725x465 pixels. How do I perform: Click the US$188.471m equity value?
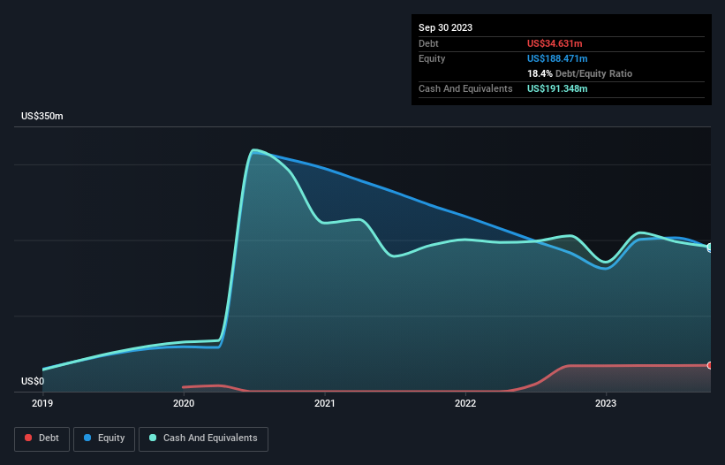pos(557,58)
